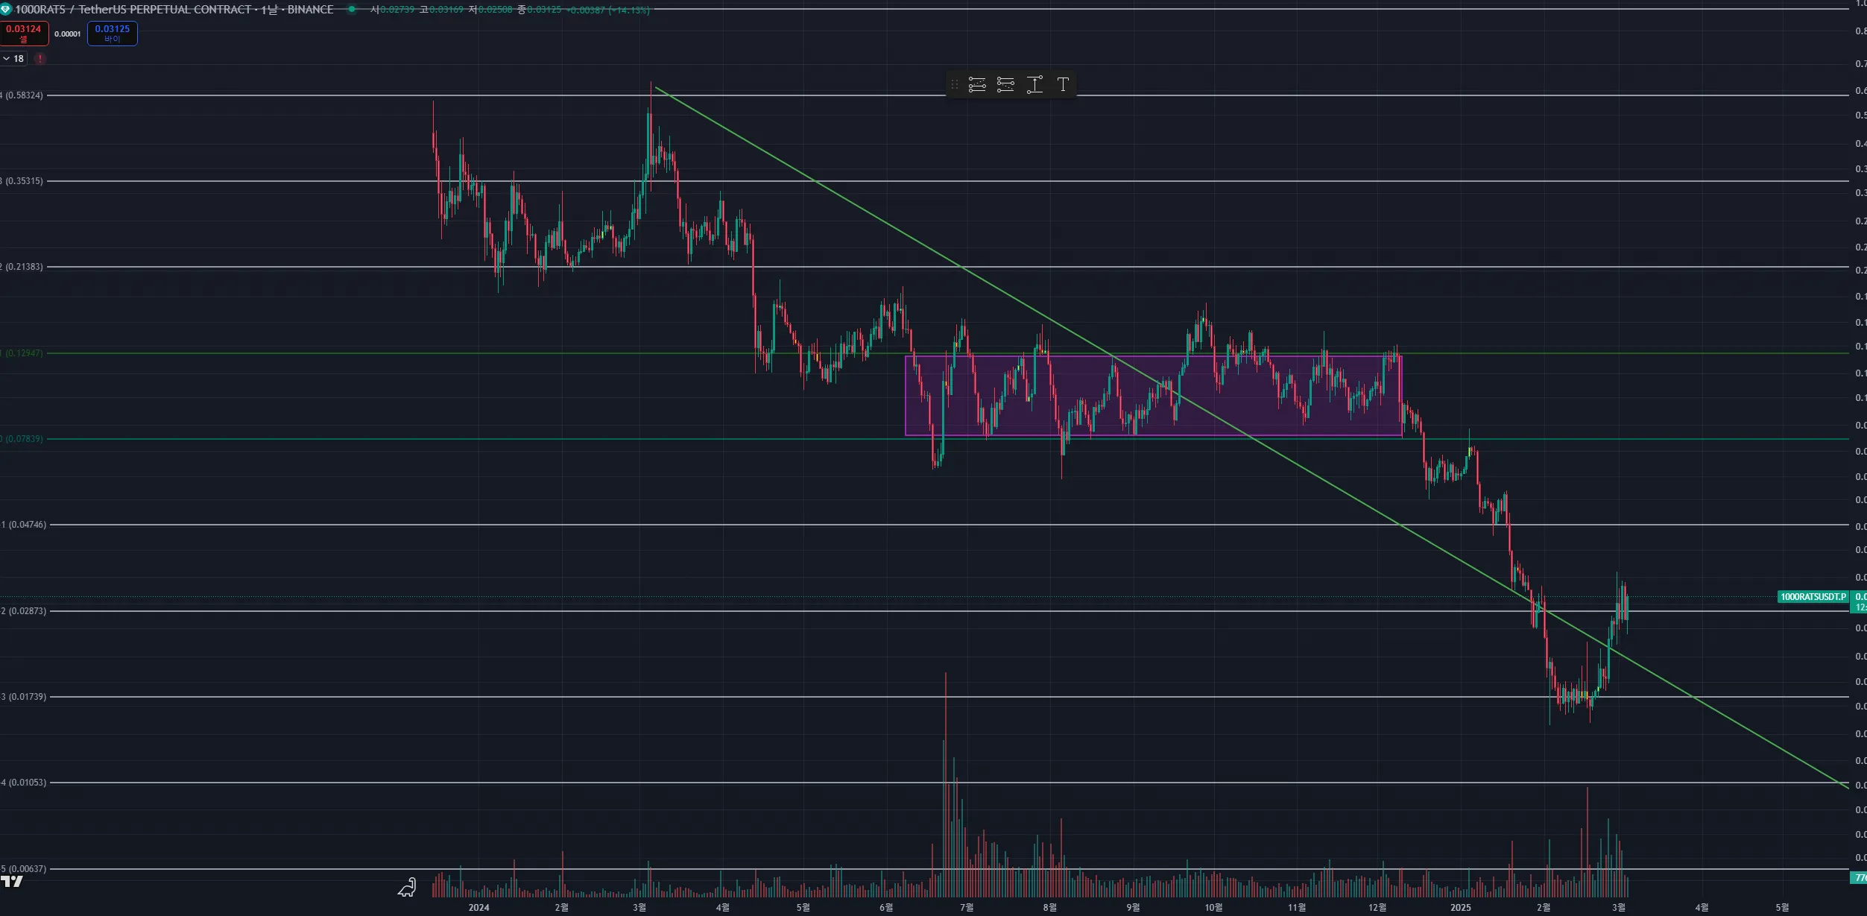Click the 0.35315 Fib level label

pyautogui.click(x=22, y=181)
